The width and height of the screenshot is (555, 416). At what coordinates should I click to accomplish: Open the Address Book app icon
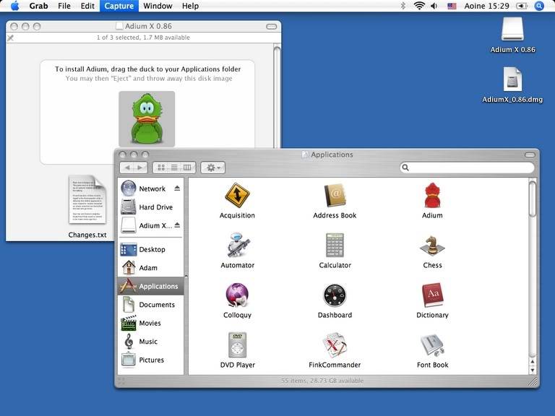click(x=335, y=195)
